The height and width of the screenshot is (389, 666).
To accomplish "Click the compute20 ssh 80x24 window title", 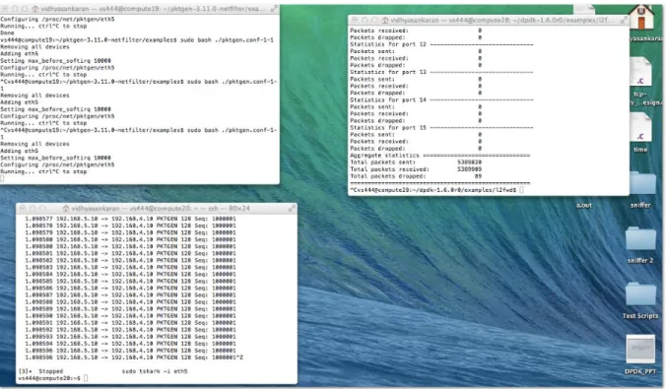I will pyautogui.click(x=161, y=209).
